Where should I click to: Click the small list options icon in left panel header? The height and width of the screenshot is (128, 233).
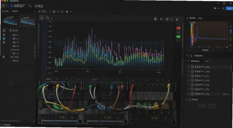coord(34,11)
